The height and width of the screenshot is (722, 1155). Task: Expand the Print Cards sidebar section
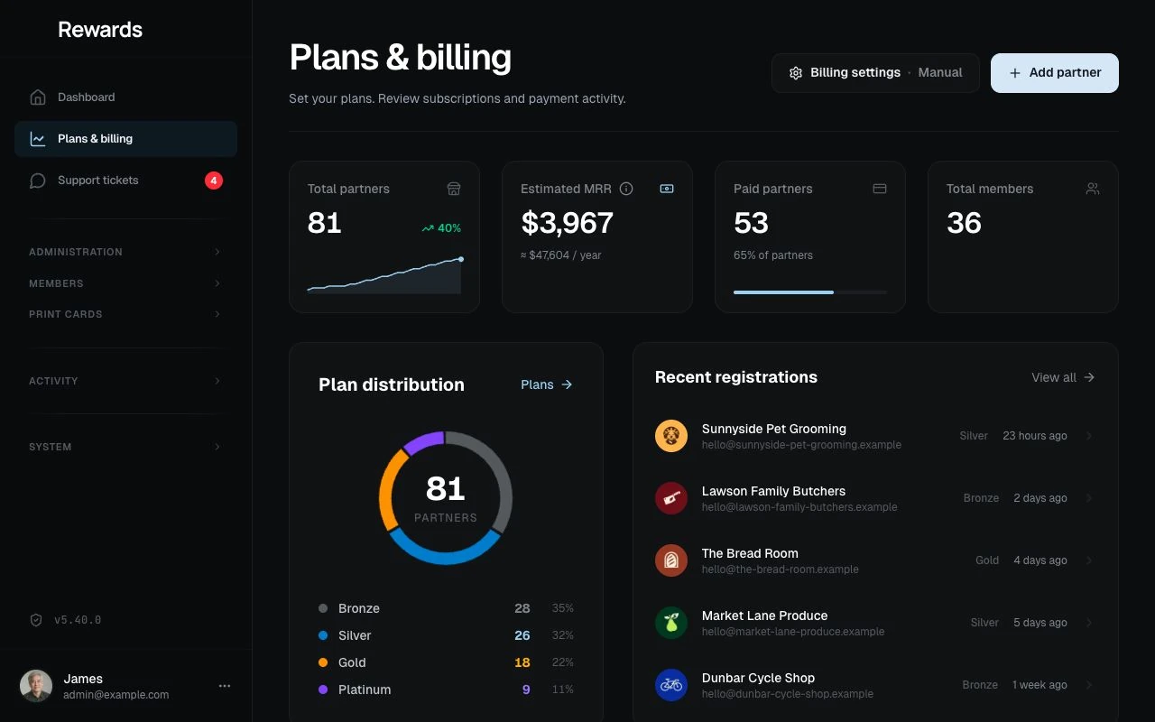tap(125, 314)
